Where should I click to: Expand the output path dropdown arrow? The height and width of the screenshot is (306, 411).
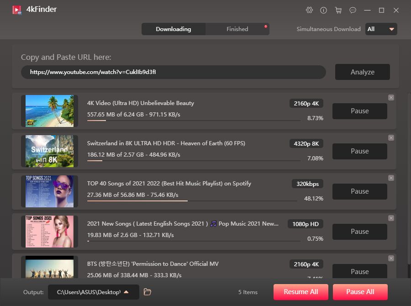[x=126, y=292]
